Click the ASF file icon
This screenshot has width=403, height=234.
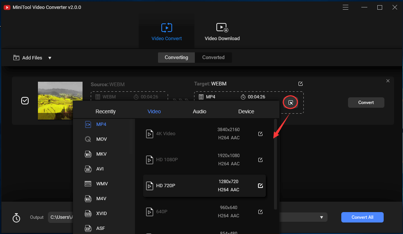[x=88, y=228]
